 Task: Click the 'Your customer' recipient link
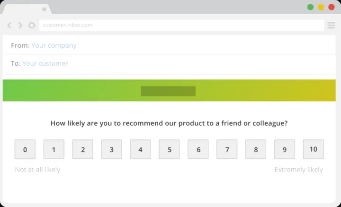coord(45,63)
